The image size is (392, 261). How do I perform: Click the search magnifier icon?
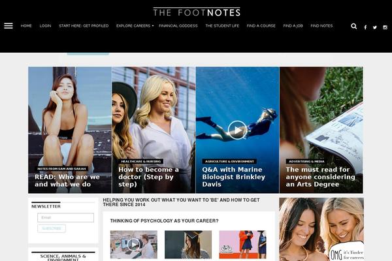click(353, 26)
